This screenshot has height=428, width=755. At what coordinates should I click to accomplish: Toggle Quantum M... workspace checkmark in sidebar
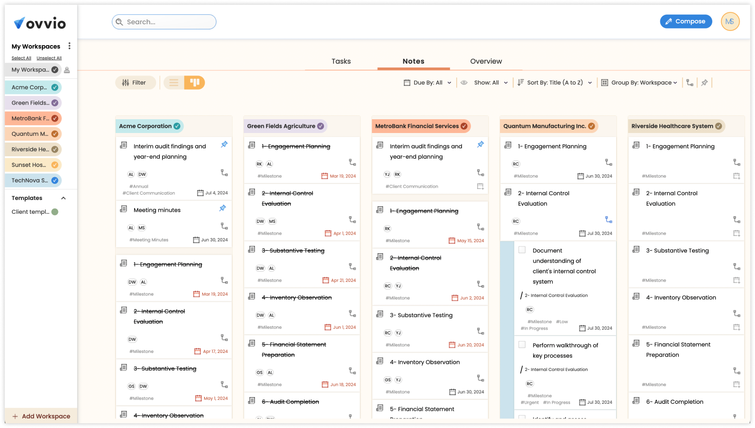(55, 134)
